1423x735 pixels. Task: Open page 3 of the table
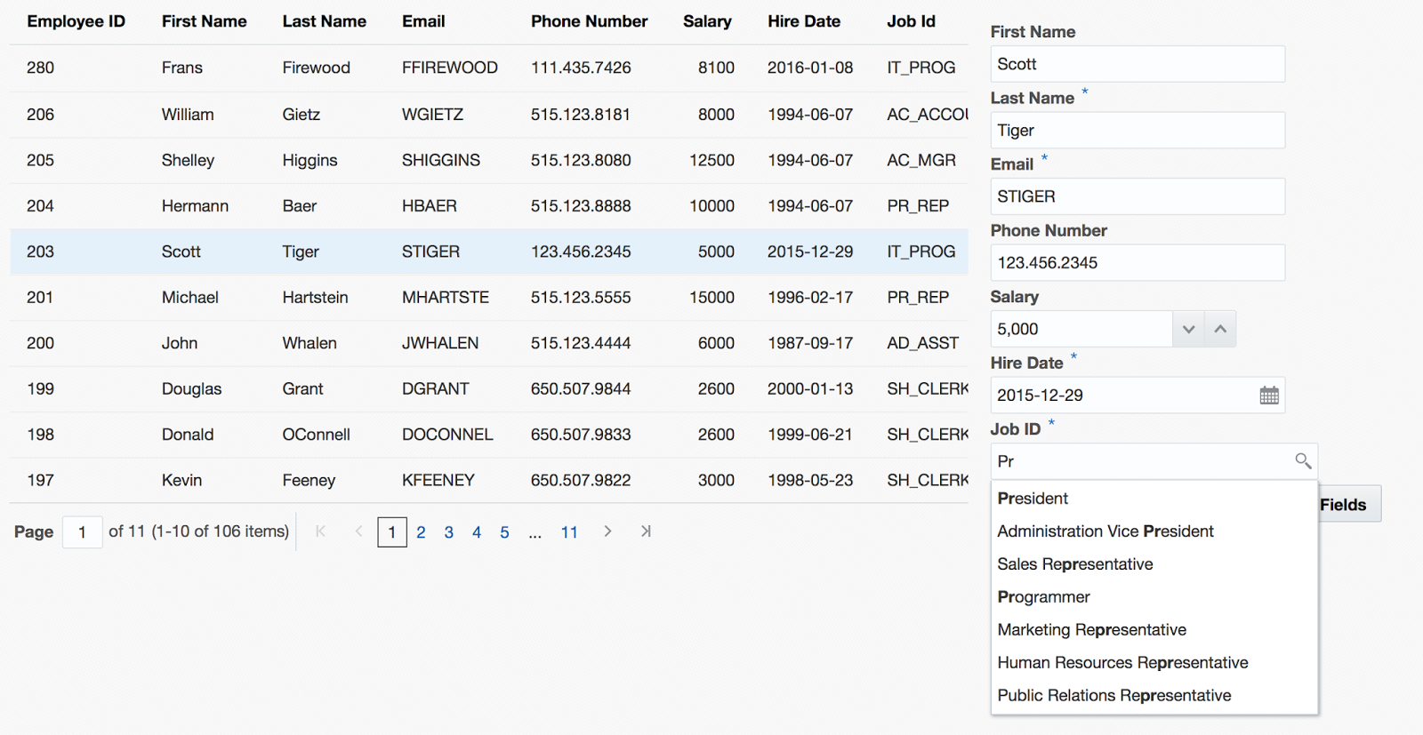(x=449, y=532)
